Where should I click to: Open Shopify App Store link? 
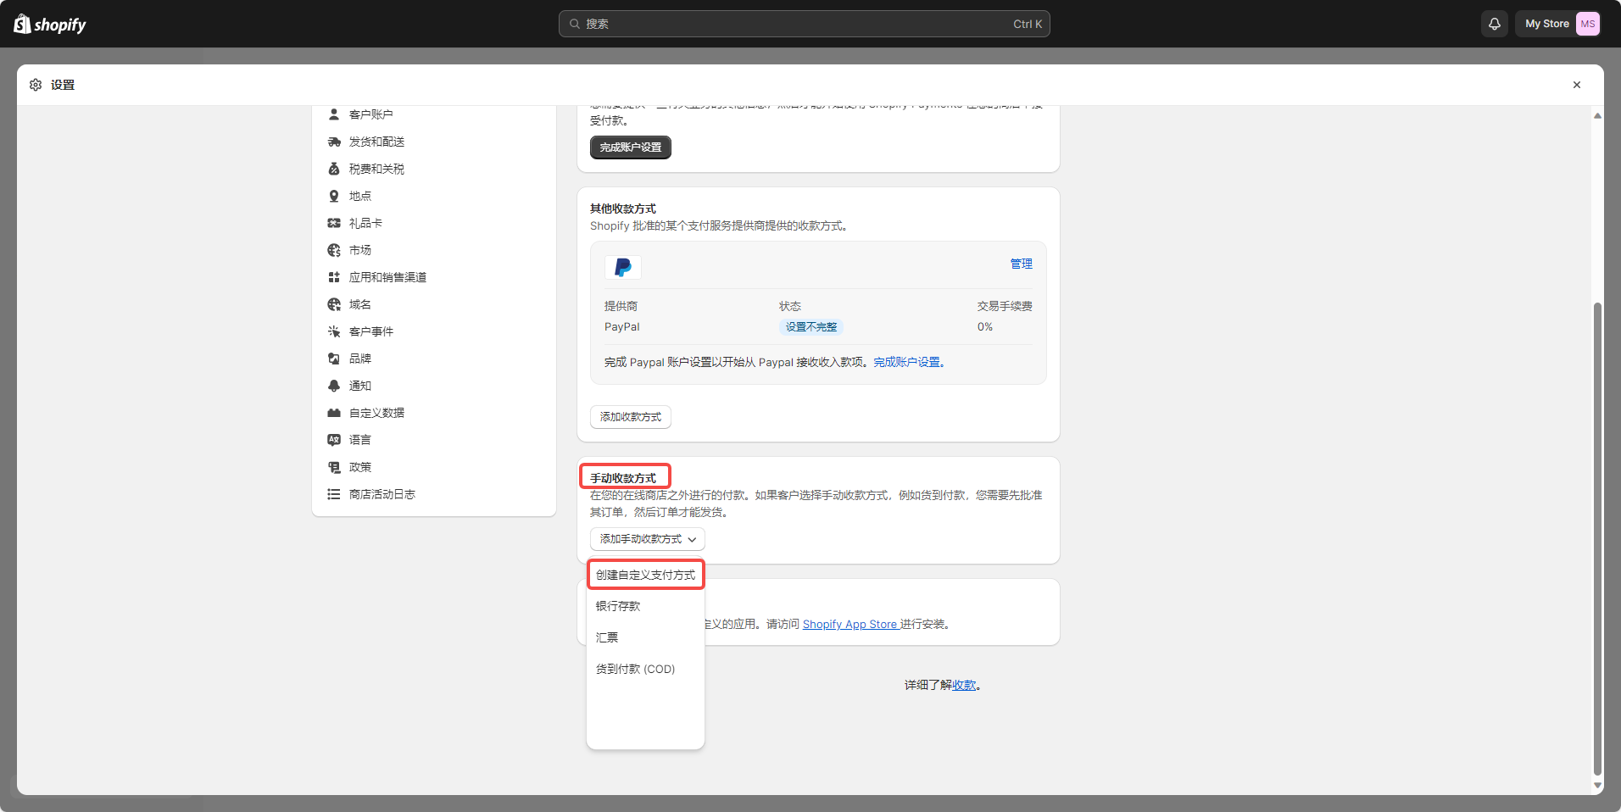coord(850,624)
